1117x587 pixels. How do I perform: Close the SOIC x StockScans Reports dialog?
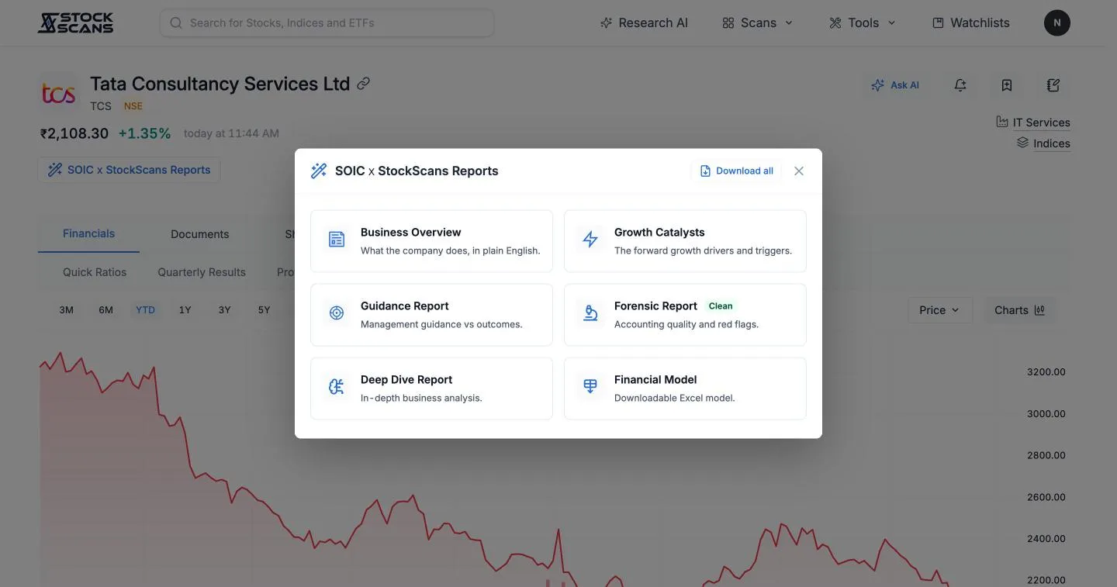(x=799, y=171)
